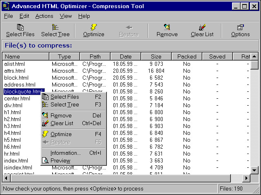261x195 pixels.
Task: Click the Options toolbar icon
Action: pos(240,27)
